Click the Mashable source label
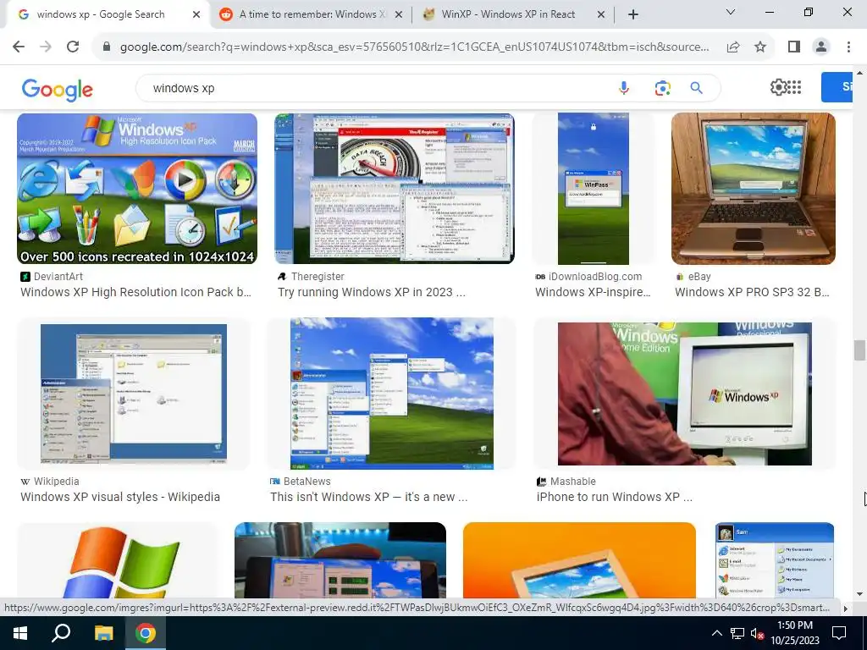Image resolution: width=867 pixels, height=650 pixels. (x=573, y=482)
